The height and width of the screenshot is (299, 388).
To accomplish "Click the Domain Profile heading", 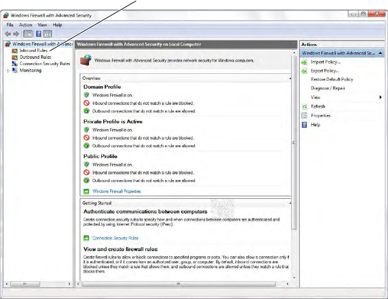I will (x=102, y=87).
